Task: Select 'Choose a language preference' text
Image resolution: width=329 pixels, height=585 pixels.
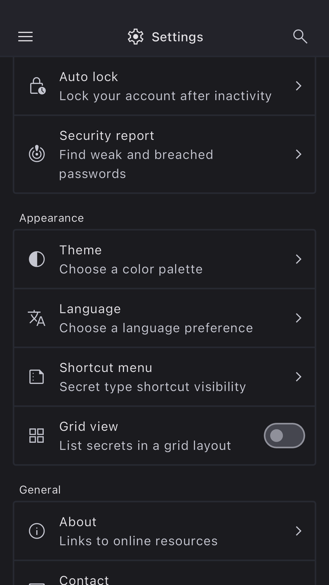Action: coord(156,328)
